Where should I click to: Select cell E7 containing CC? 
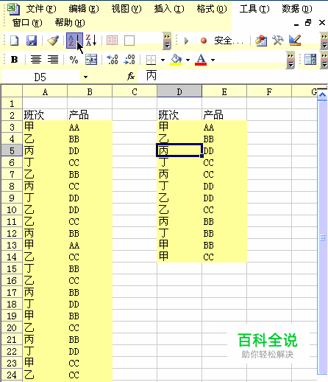224,174
